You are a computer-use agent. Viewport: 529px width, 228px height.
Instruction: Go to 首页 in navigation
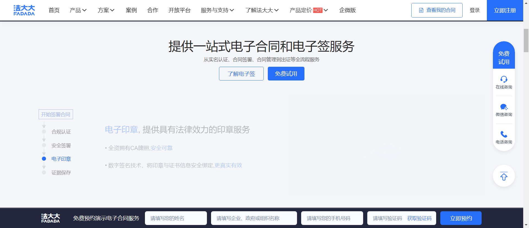click(54, 10)
